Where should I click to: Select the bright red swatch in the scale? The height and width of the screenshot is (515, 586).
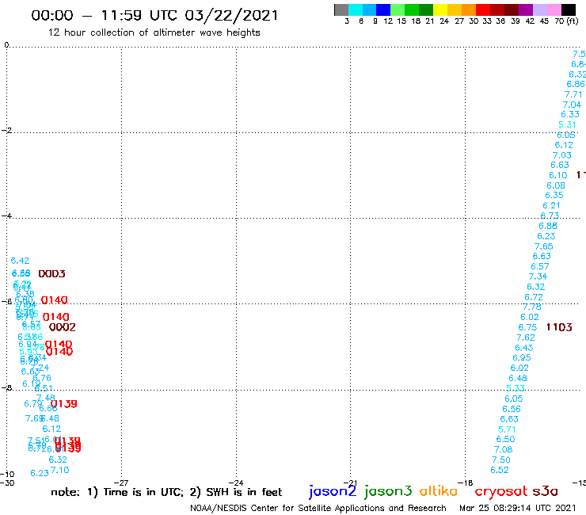[x=483, y=10]
